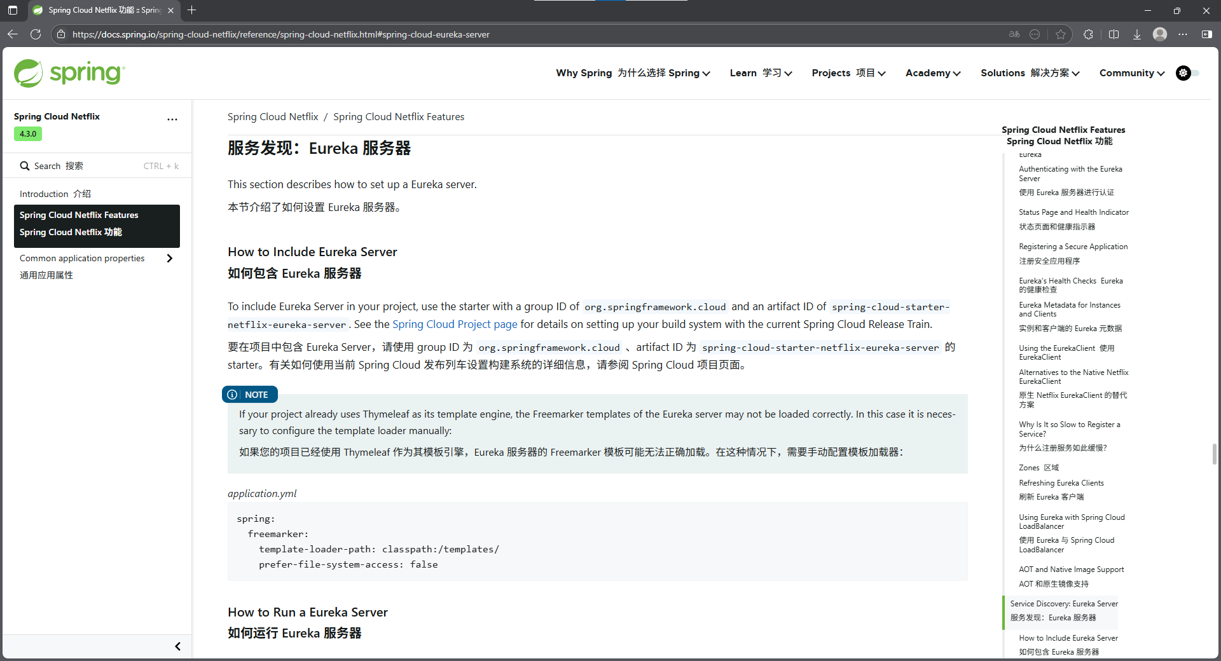
Task: Open the Spring Cloud Project page link
Action: [454, 324]
